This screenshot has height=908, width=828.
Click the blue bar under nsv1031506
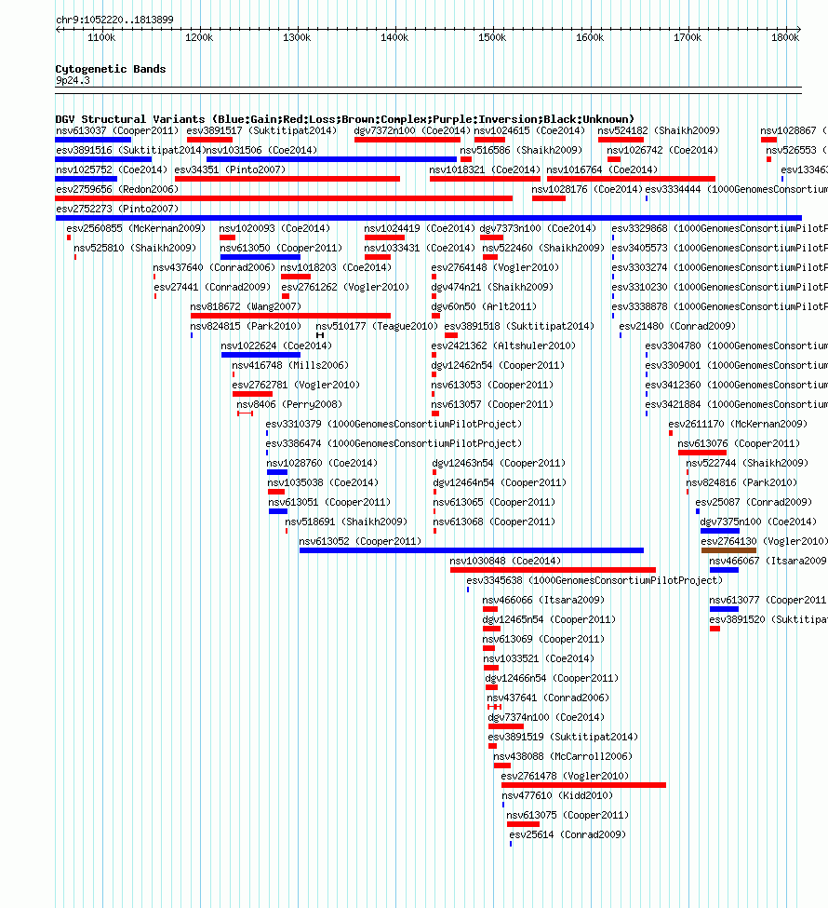click(331, 159)
